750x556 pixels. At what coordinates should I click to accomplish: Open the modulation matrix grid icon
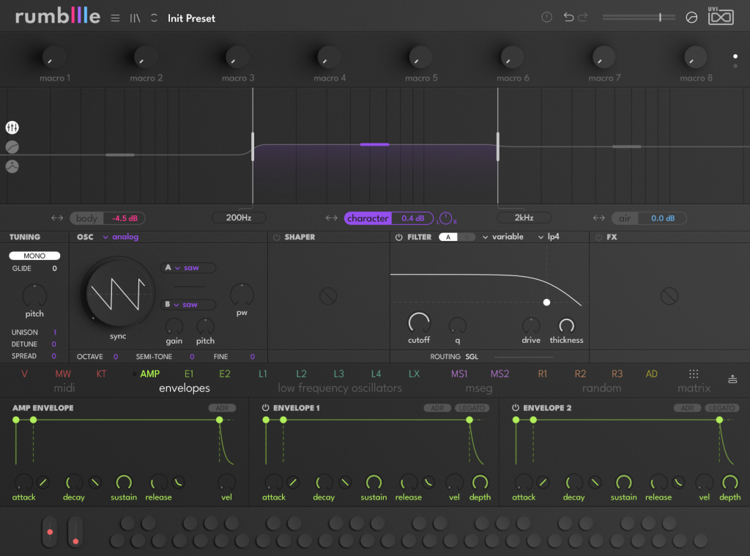[x=694, y=374]
